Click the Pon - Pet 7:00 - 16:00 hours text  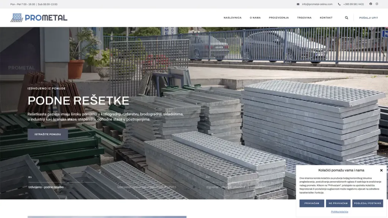pyautogui.click(x=23, y=4)
